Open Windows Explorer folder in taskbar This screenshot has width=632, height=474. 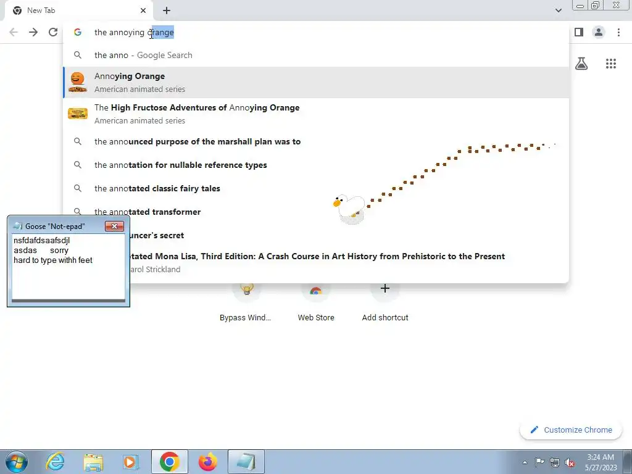tap(93, 462)
